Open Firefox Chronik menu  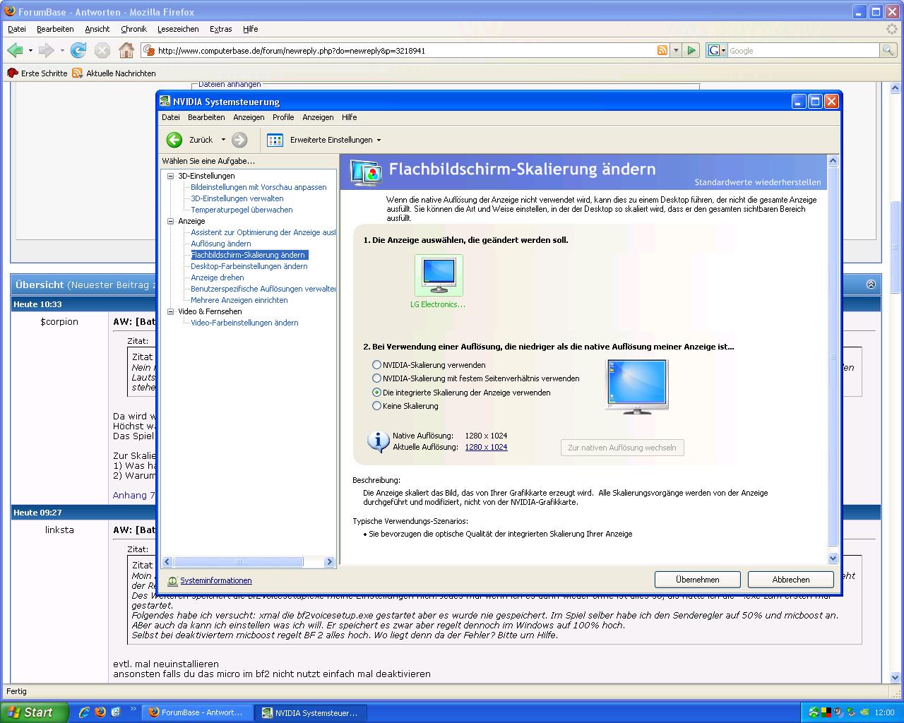point(133,29)
